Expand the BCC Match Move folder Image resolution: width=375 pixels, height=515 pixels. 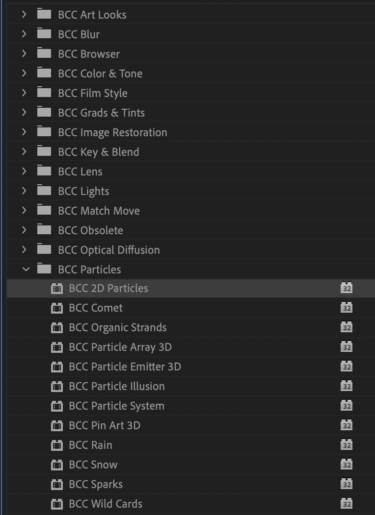[24, 211]
